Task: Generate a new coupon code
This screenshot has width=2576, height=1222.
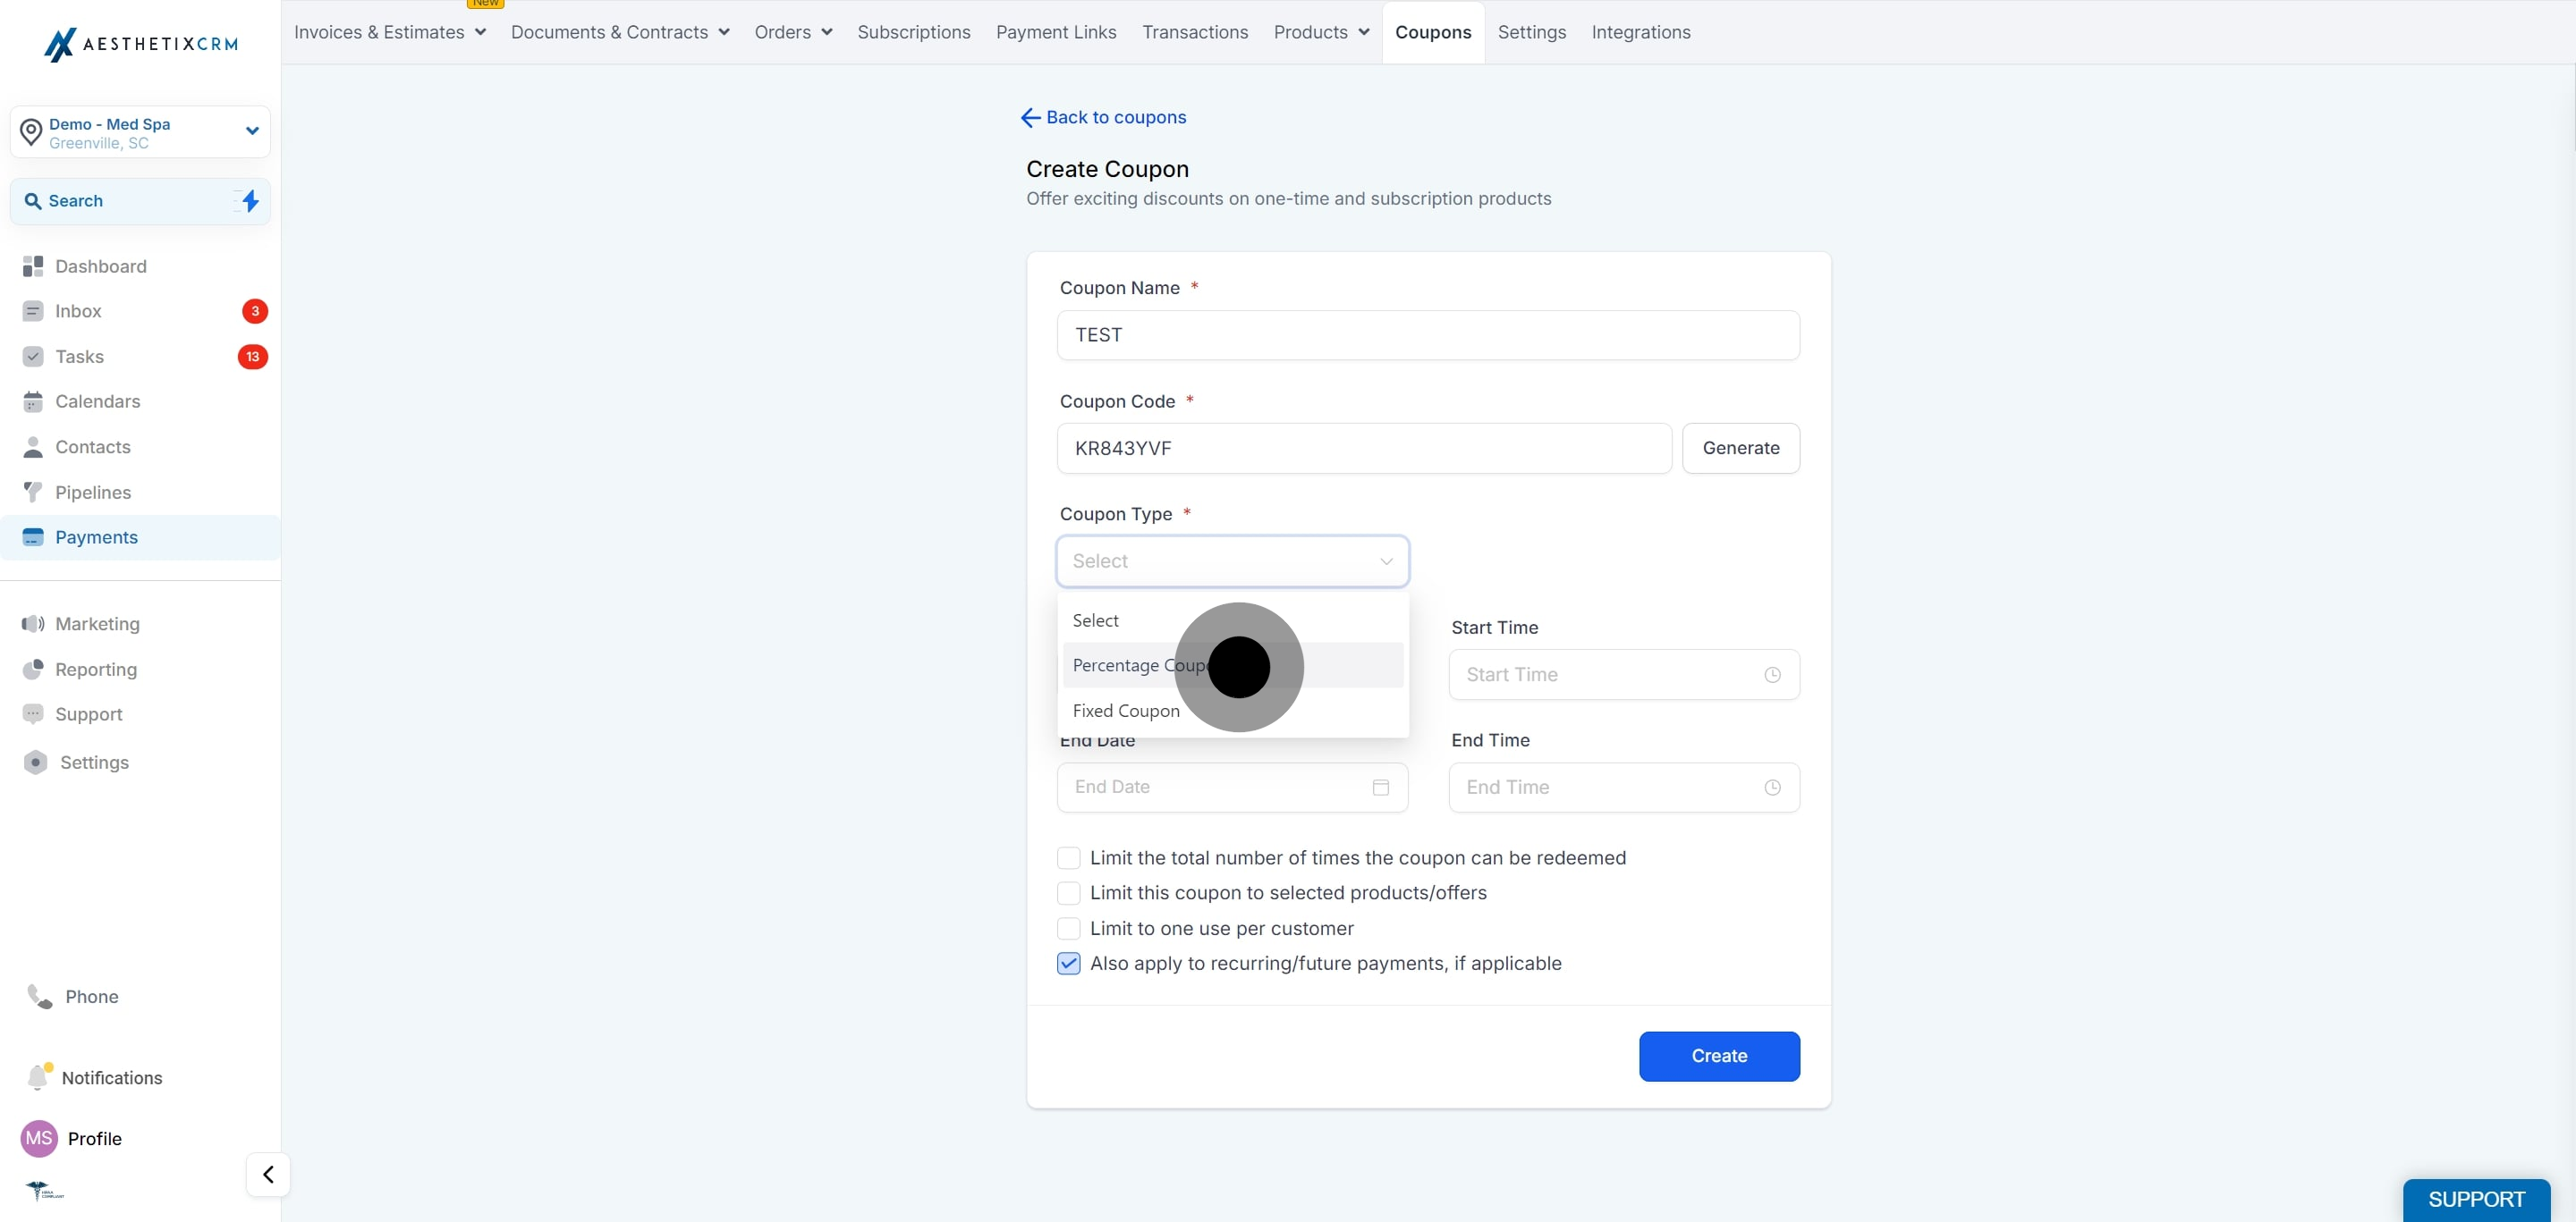Action: (x=1741, y=449)
